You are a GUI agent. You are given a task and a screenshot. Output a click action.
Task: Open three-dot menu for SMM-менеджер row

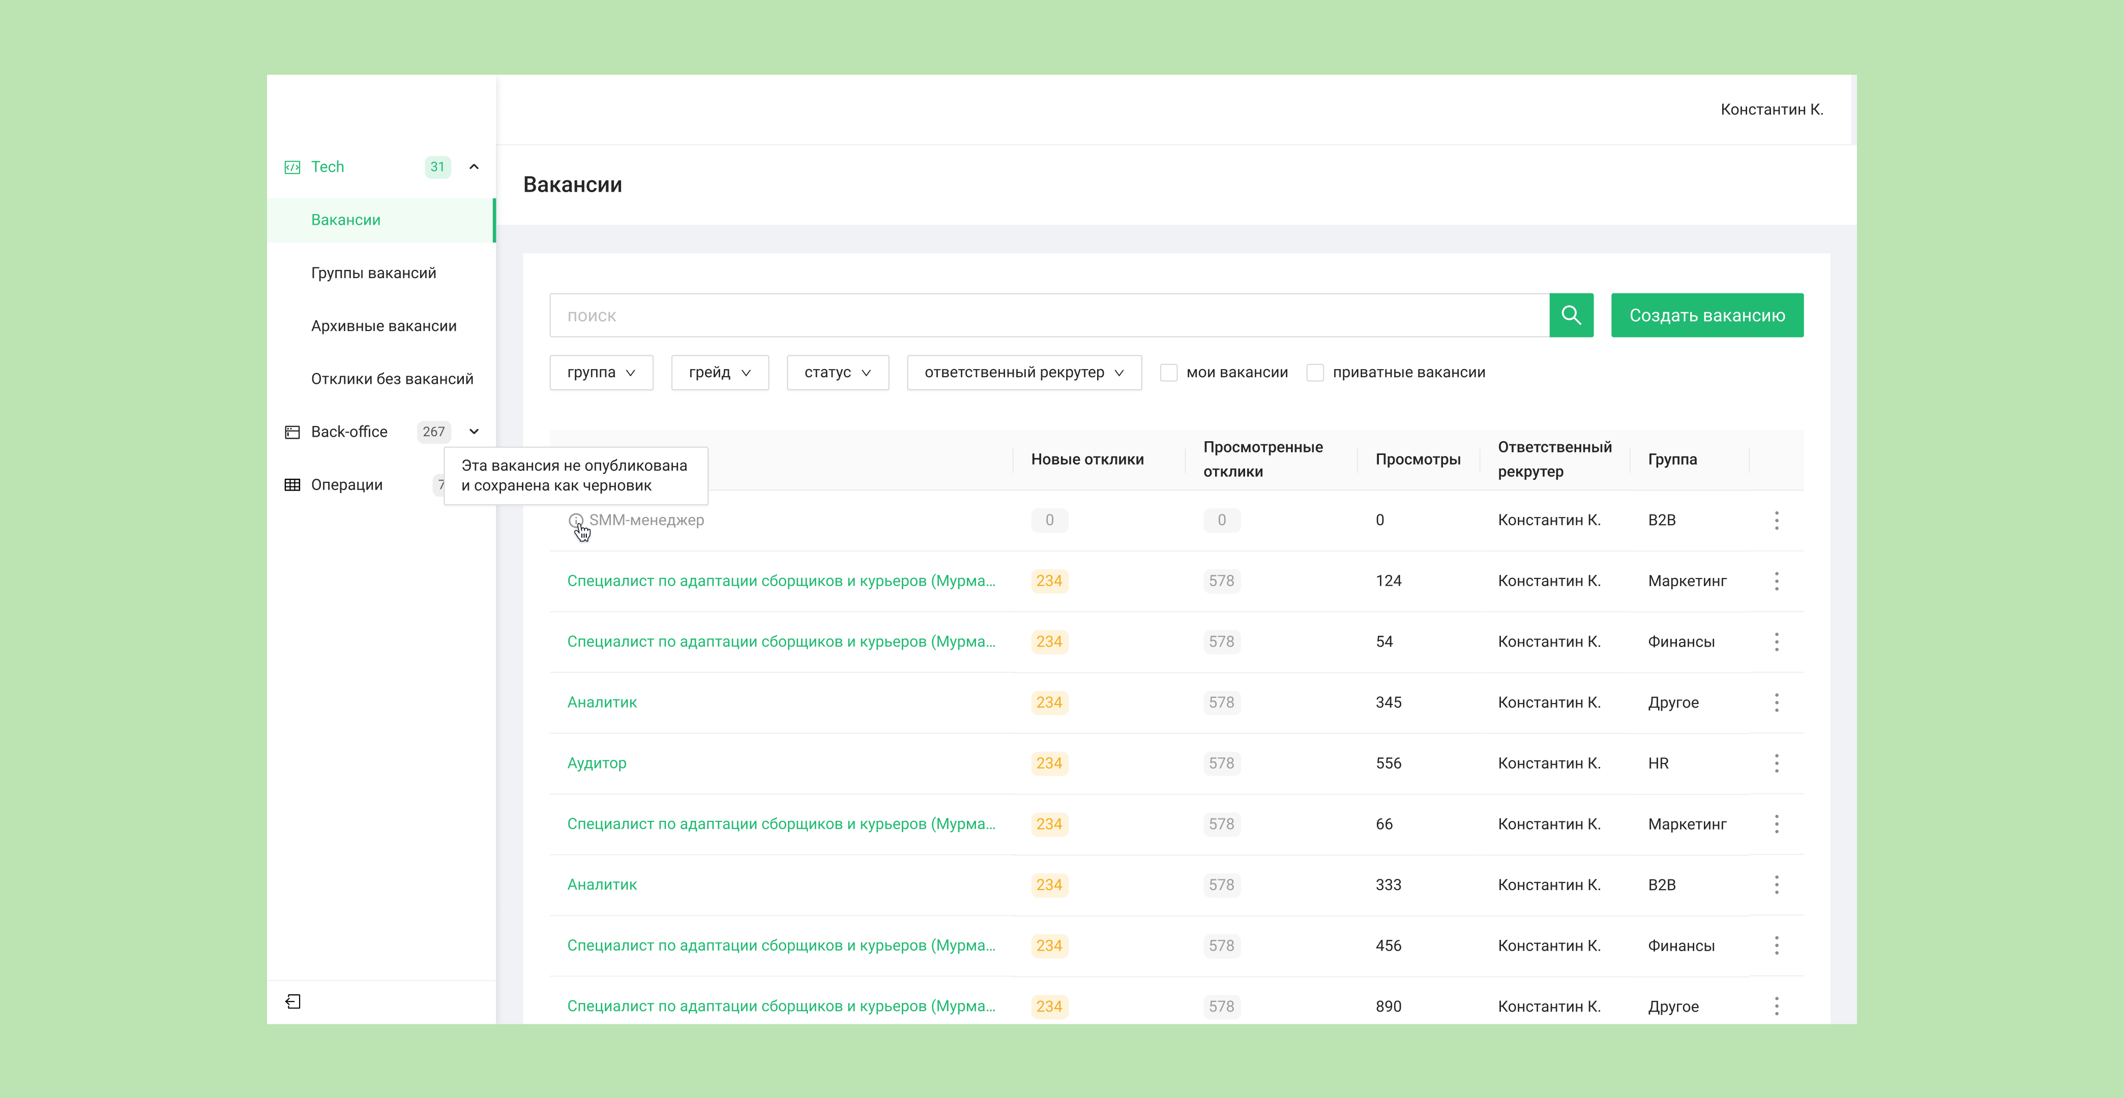click(x=1776, y=520)
